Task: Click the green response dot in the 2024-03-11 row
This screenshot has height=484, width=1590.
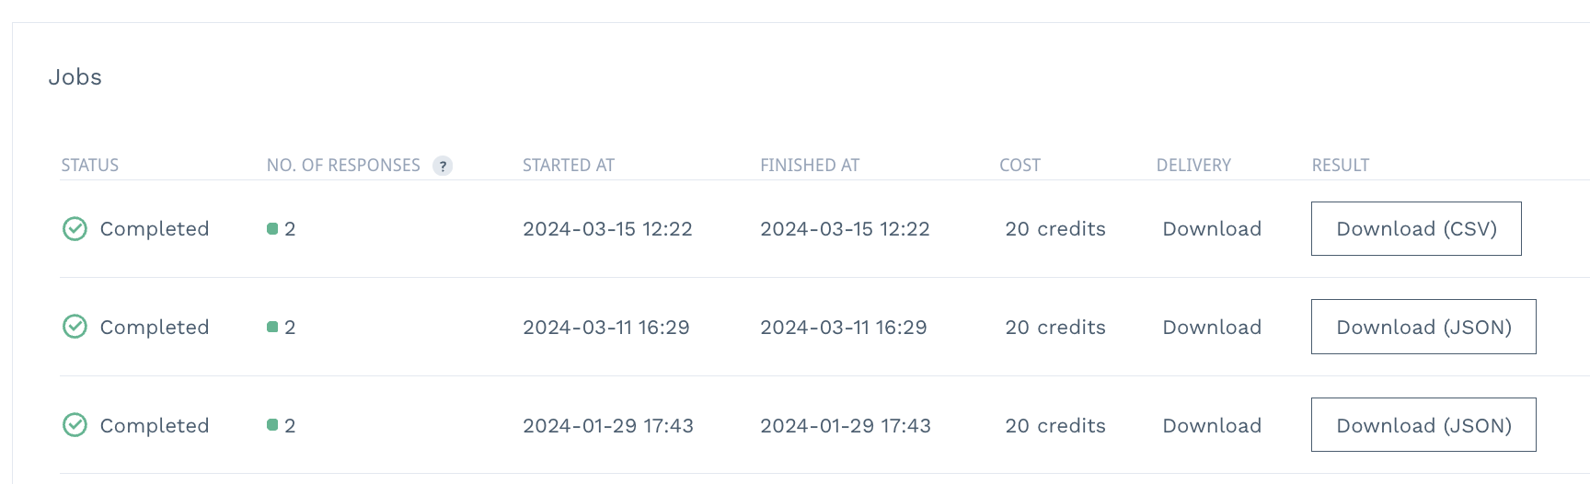Action: coord(272,327)
